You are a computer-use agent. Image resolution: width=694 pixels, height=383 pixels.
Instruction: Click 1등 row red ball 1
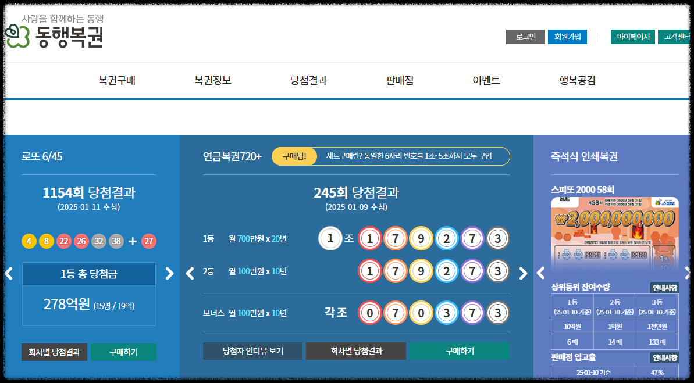tap(369, 239)
